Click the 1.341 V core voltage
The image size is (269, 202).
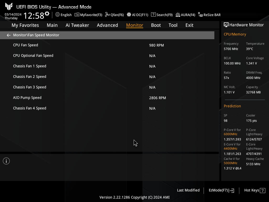(x=251, y=63)
